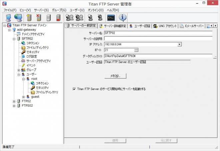
Task: Select コネクション under root user
Action: [x=42, y=83]
